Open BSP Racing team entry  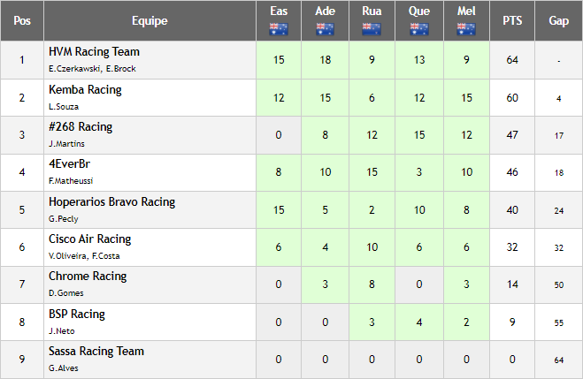click(x=77, y=314)
